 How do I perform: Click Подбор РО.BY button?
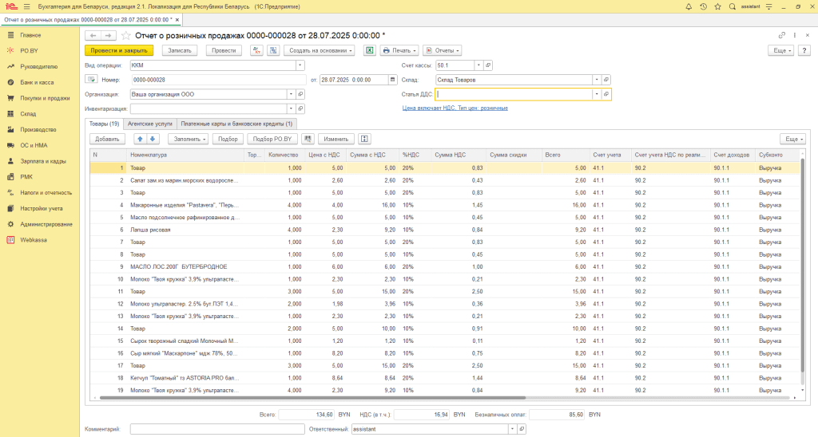[272, 139]
